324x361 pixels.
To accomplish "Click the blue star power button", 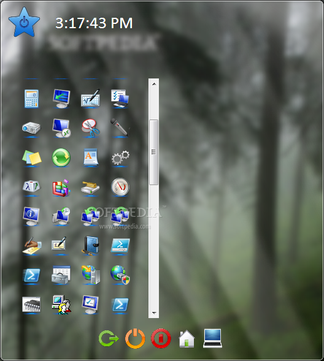I will [x=24, y=22].
